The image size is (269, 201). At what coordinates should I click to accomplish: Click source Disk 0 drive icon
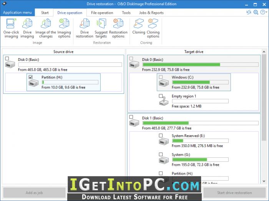click(x=10, y=65)
